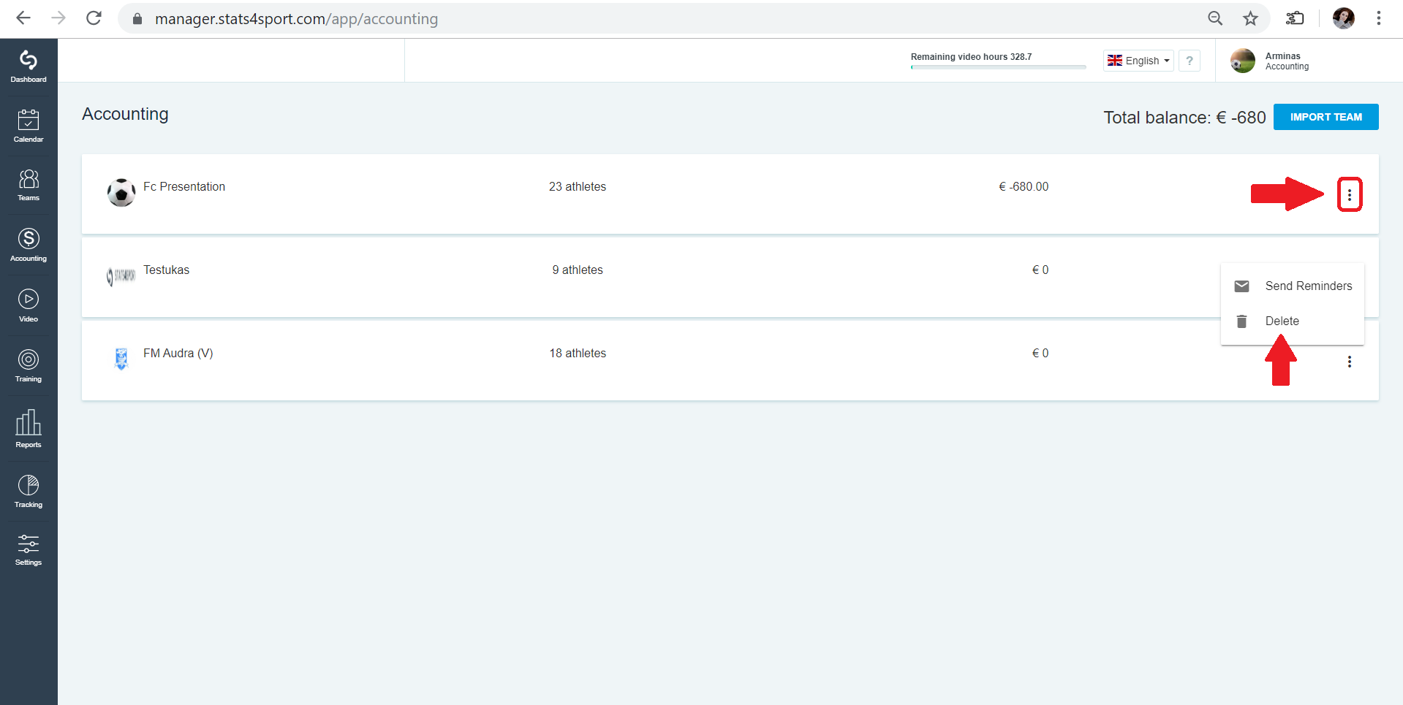Click the FM Audra (V) team name
Image resolution: width=1403 pixels, height=705 pixels.
pyautogui.click(x=178, y=353)
